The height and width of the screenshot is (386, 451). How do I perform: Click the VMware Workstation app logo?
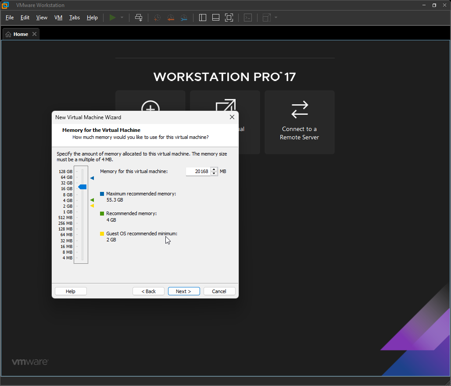click(x=5, y=5)
